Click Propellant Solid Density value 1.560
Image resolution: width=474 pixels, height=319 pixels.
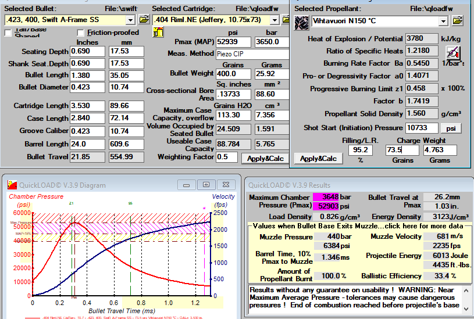[x=422, y=113]
